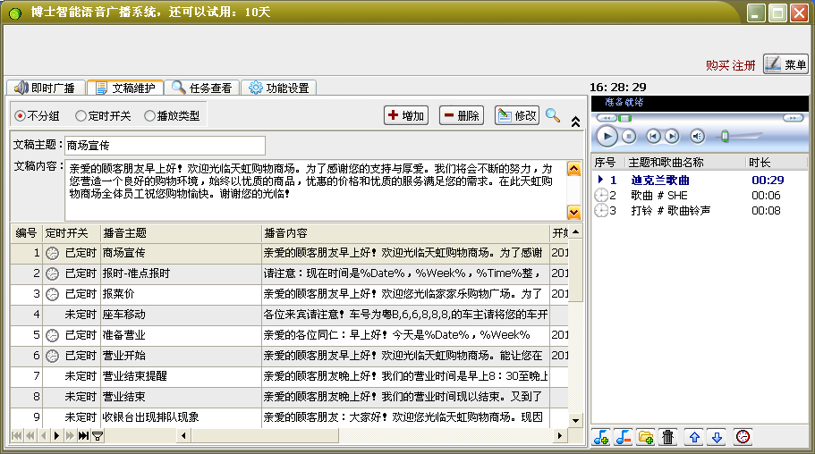Click the clock icon in row 1 商场宣传
Image resolution: width=815 pixels, height=454 pixels.
[x=53, y=253]
